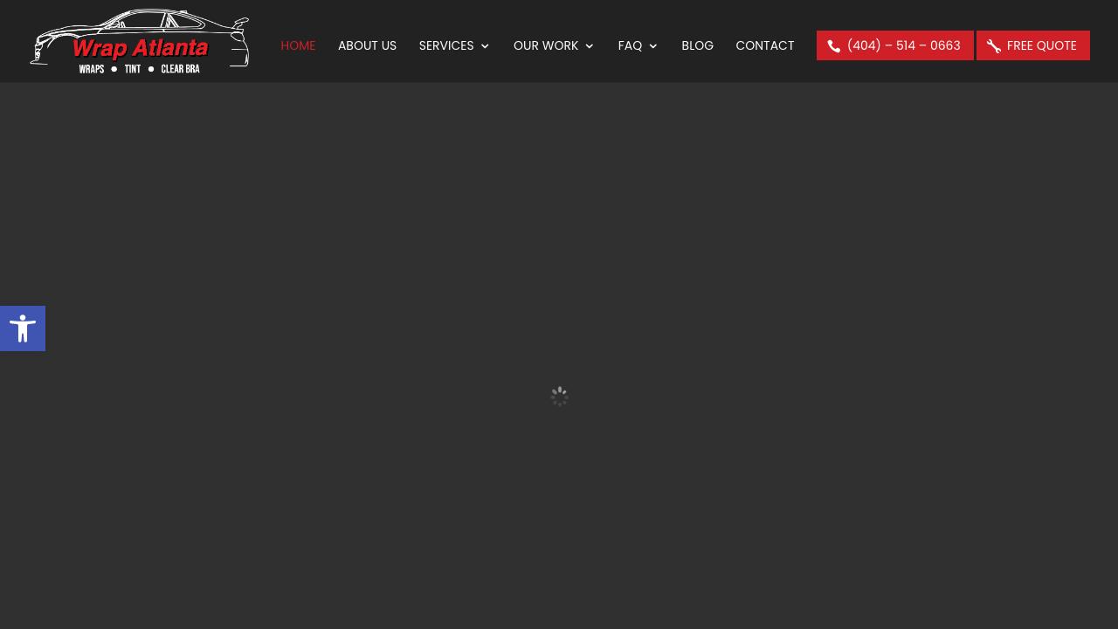Visit the Blog page
Image resolution: width=1118 pixels, height=629 pixels.
pos(697,45)
